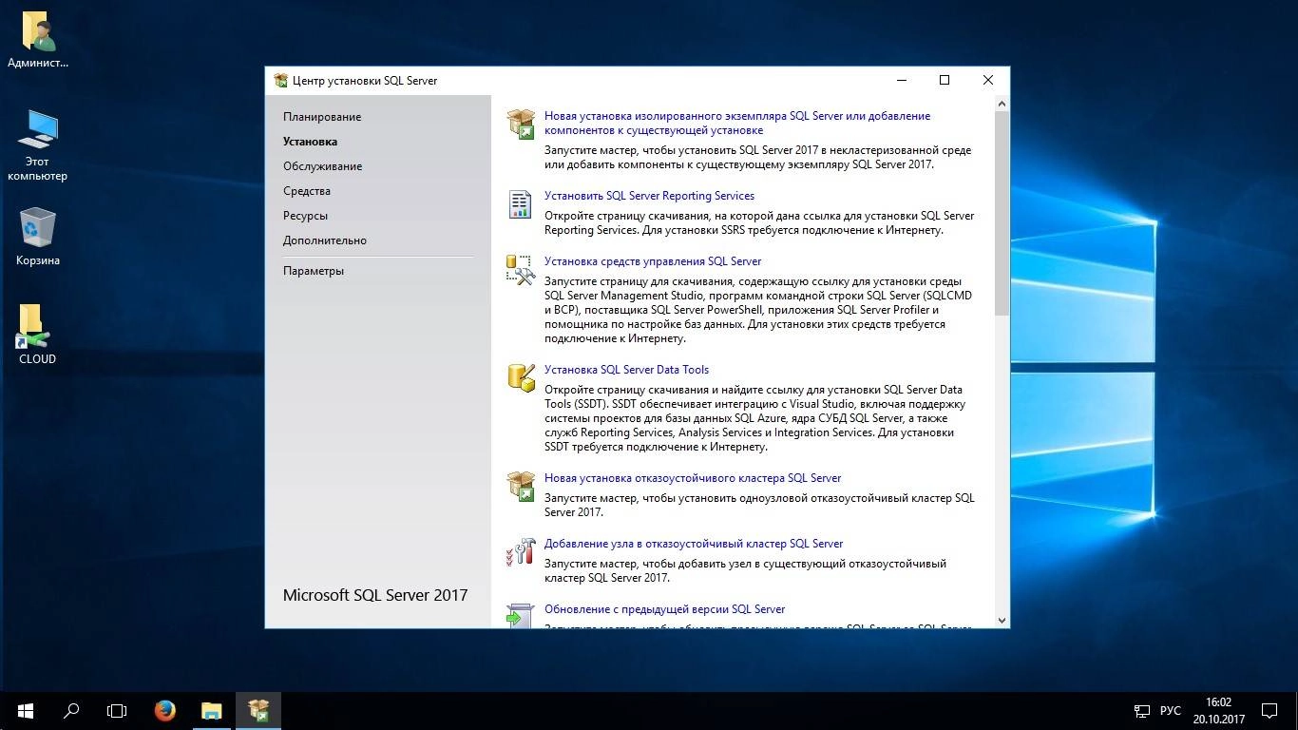
Task: Click link Установка SQL Server Data Tools
Action: point(626,370)
